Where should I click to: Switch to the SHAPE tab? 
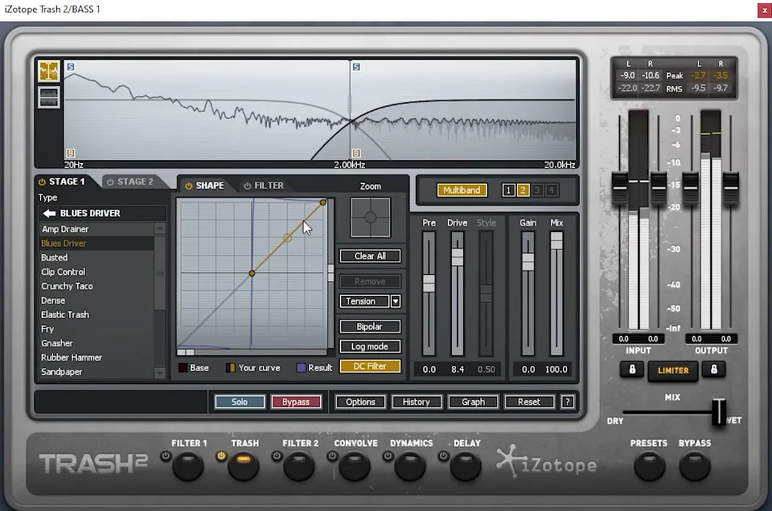pyautogui.click(x=204, y=186)
